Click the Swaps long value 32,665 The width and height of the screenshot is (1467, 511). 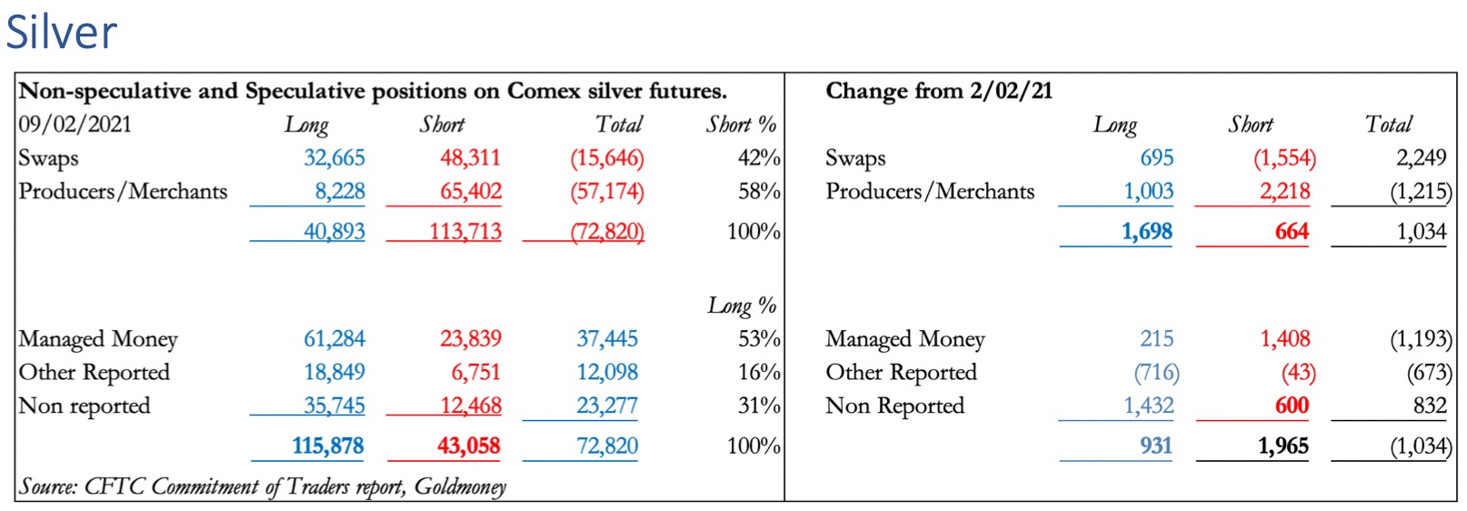click(334, 158)
